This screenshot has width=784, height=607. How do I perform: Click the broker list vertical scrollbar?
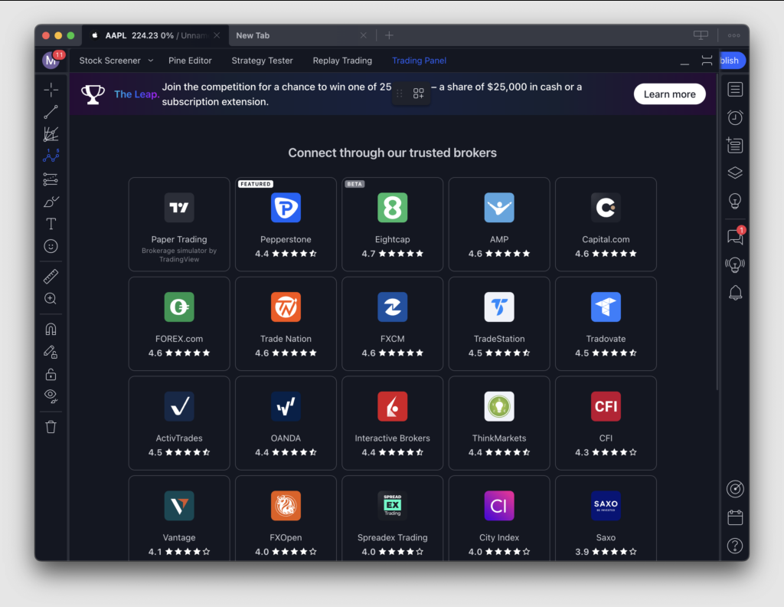[717, 232]
